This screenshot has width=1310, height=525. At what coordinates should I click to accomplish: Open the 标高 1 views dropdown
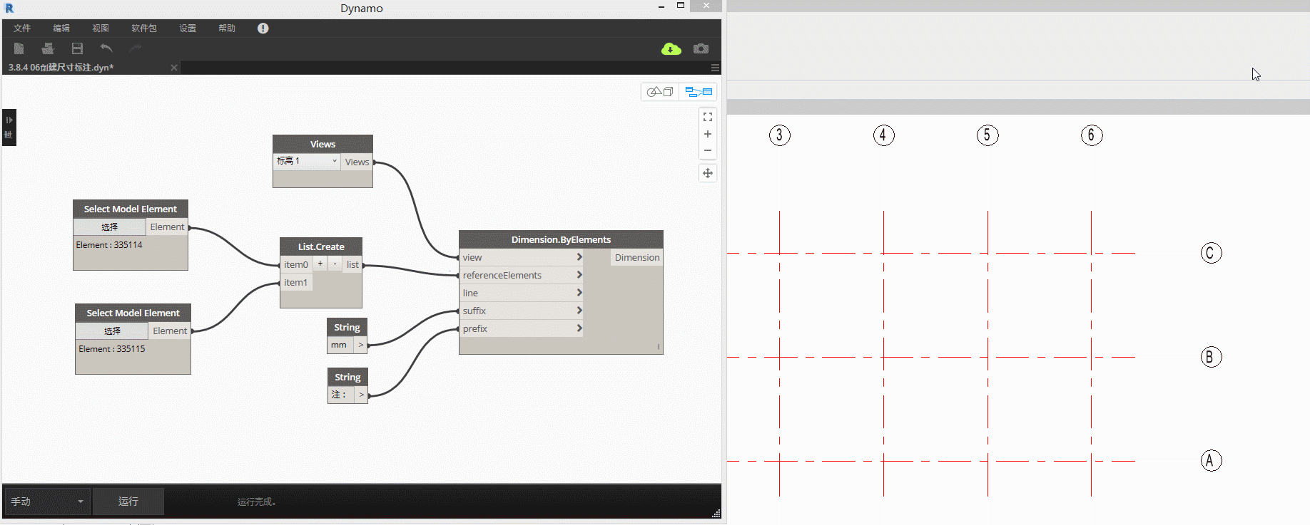pos(307,162)
